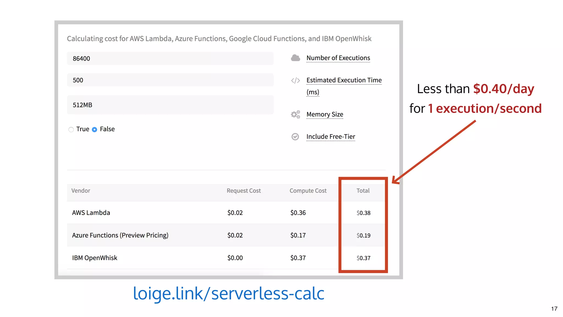
Task: Click AWS Lambda request cost $0.02
Action: coord(235,213)
